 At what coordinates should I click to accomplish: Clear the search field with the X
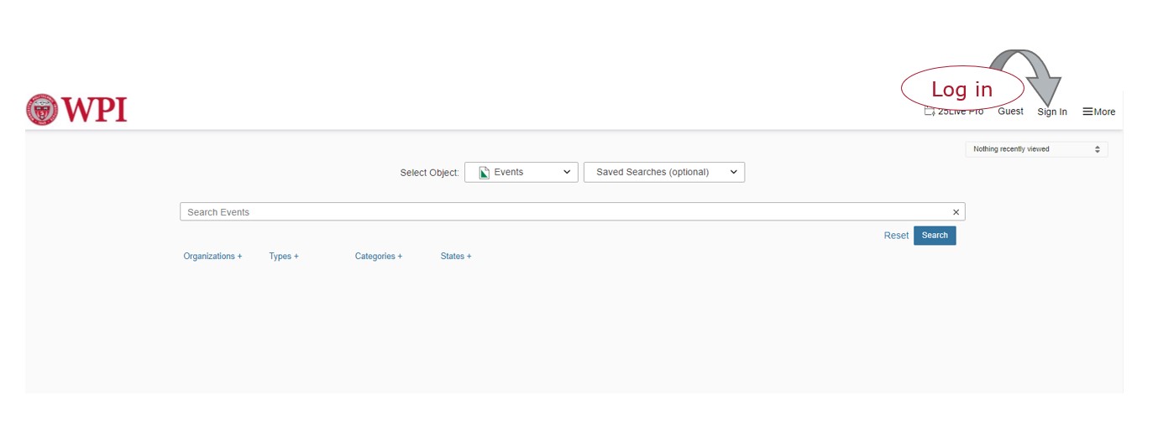pyautogui.click(x=956, y=212)
